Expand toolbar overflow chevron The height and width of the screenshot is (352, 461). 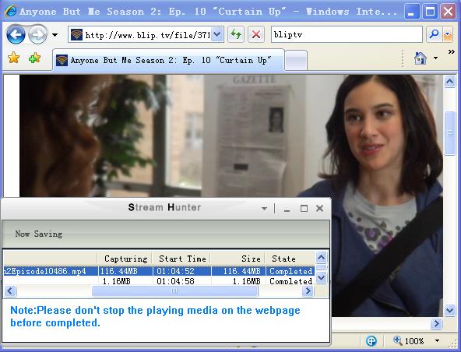pos(452,52)
